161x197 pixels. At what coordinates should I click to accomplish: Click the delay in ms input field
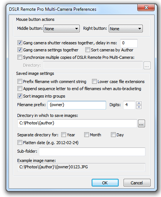(129, 43)
